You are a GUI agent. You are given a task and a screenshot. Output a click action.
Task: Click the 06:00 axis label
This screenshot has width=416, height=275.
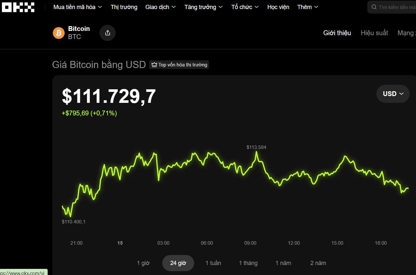[207, 243]
